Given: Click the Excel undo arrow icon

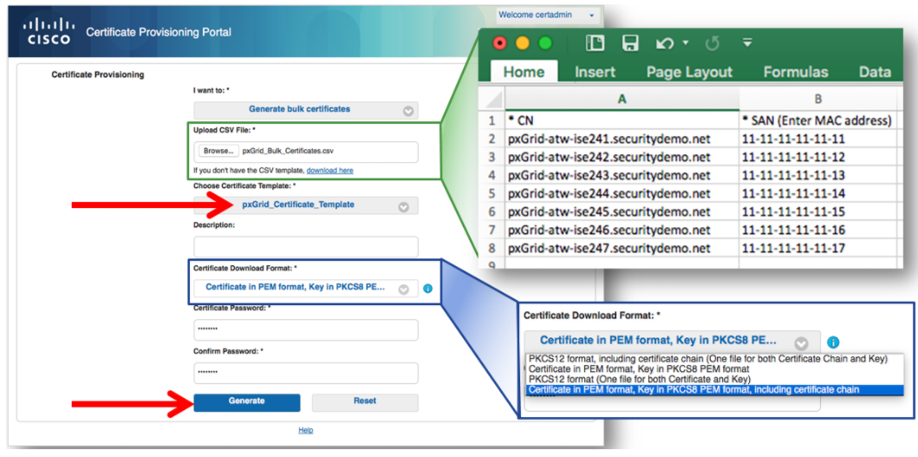Looking at the screenshot, I should click(665, 43).
